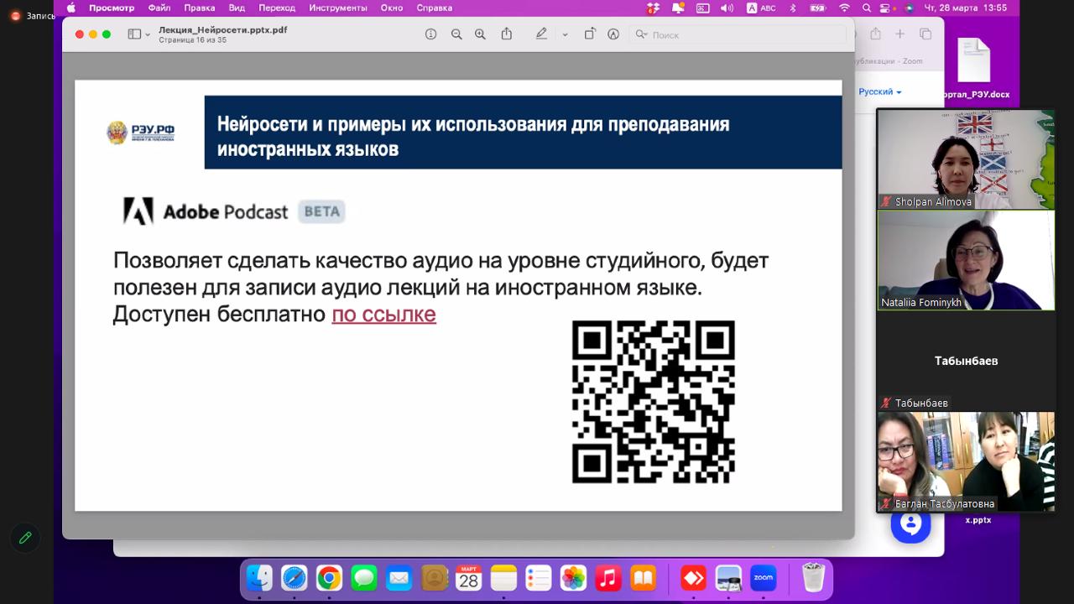Add a new tab in the browser window
This screenshot has height=604, width=1074.
pos(899,34)
